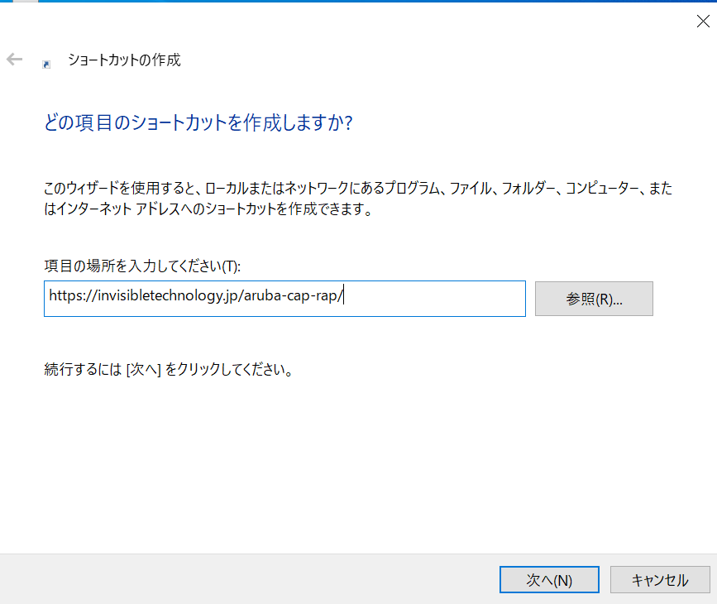Viewport: 717px width, 604px height.
Task: Click the description line starting このウィザードを使用すると
Action: coord(358,188)
